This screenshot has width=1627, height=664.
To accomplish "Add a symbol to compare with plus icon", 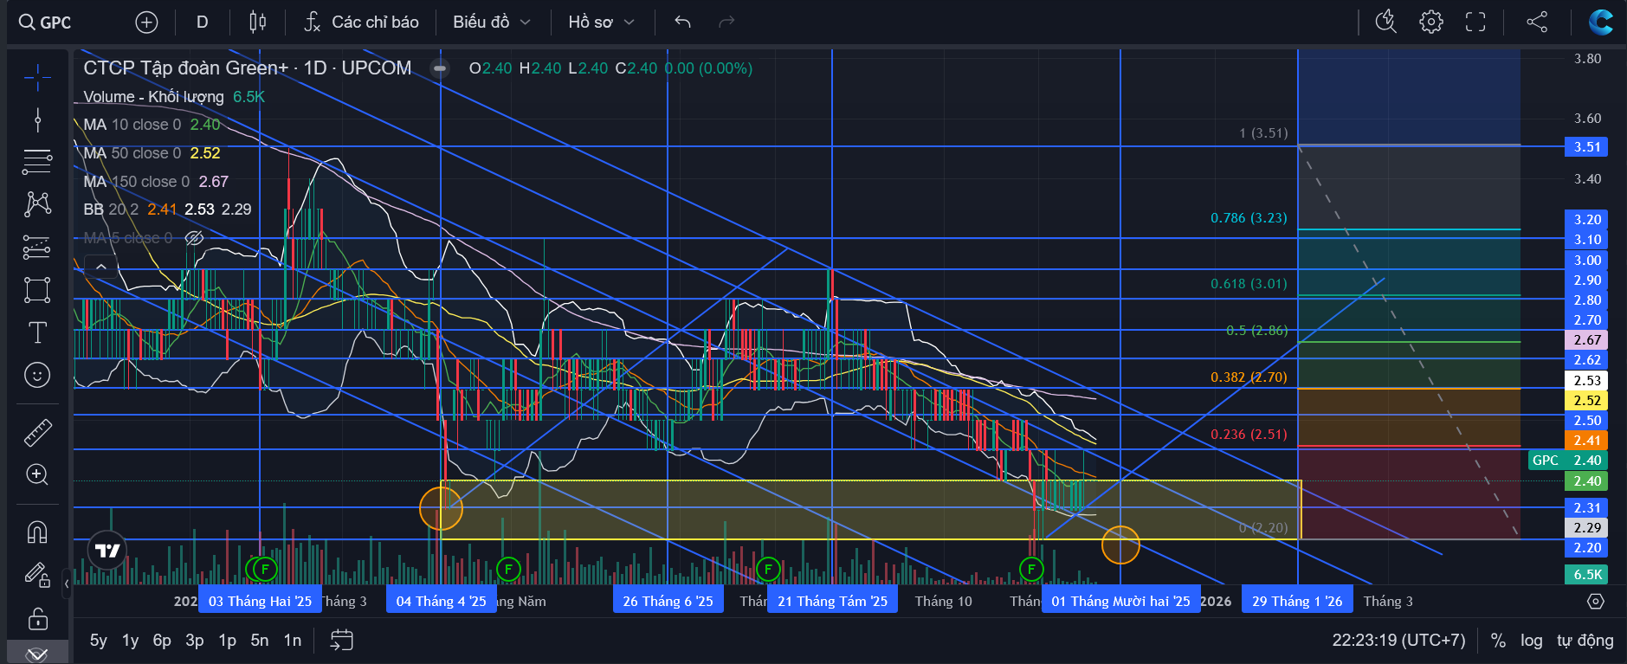I will click(x=147, y=23).
